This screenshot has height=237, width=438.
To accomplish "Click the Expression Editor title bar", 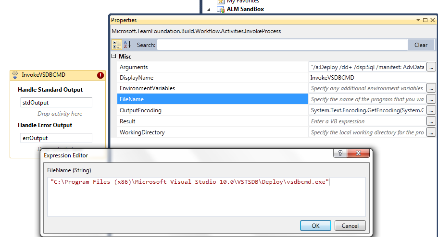I will [x=187, y=155].
